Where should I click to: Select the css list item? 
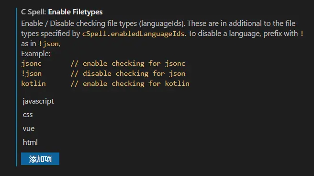[x=28, y=115]
